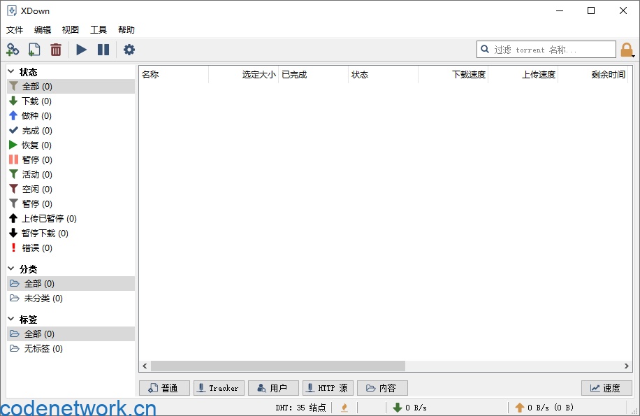Image resolution: width=640 pixels, height=416 pixels.
Task: Open settings via gear icon
Action: 129,50
